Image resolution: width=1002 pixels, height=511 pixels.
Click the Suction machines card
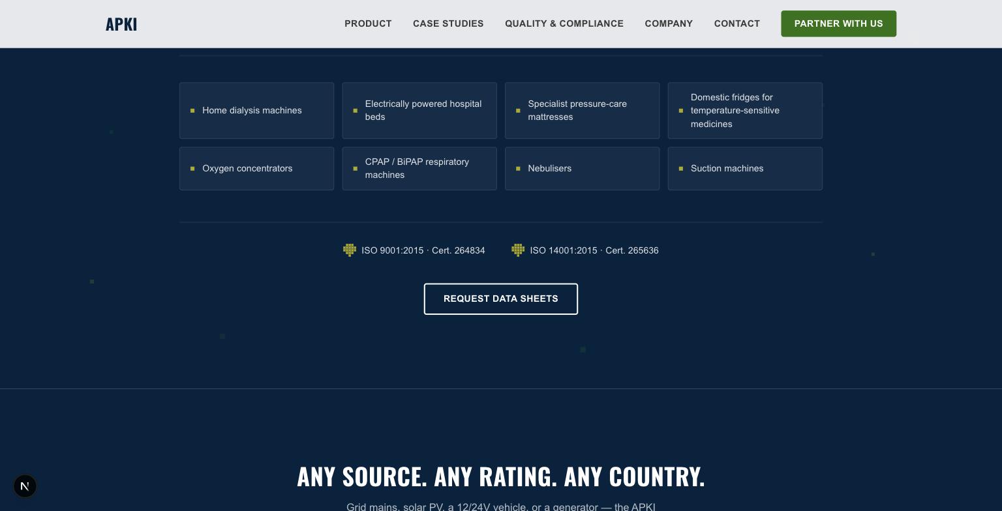click(x=745, y=169)
